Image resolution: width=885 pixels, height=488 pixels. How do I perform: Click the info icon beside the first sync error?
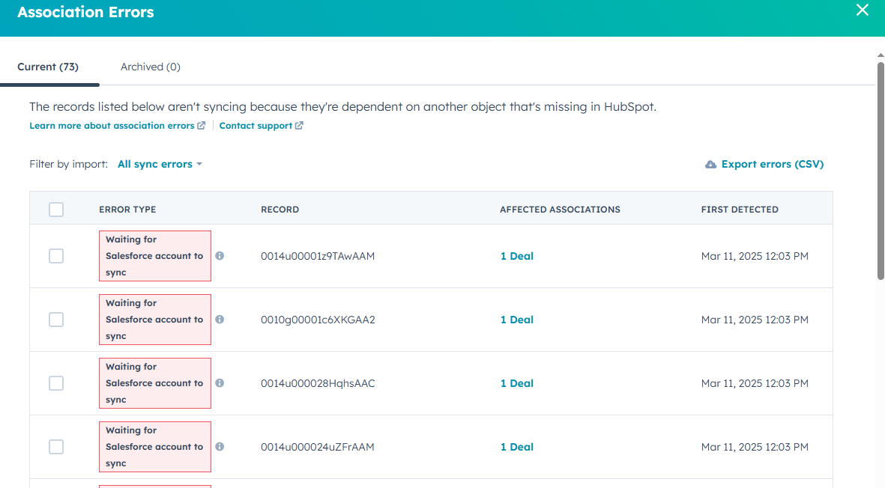220,256
